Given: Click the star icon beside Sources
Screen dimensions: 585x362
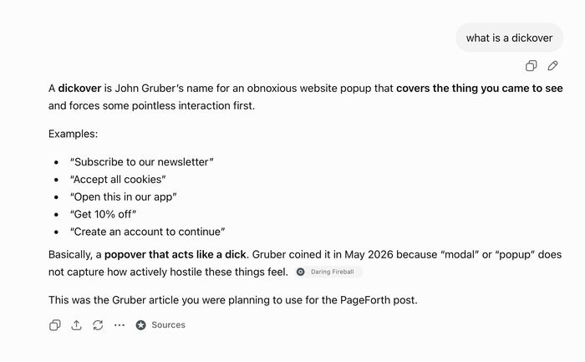Looking at the screenshot, I should coord(140,325).
